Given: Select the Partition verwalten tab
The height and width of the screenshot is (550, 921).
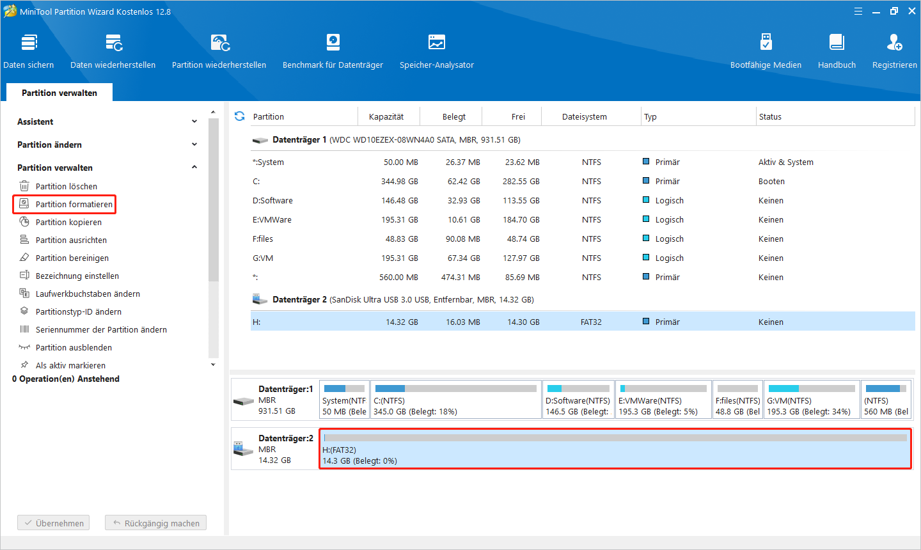Looking at the screenshot, I should [59, 93].
